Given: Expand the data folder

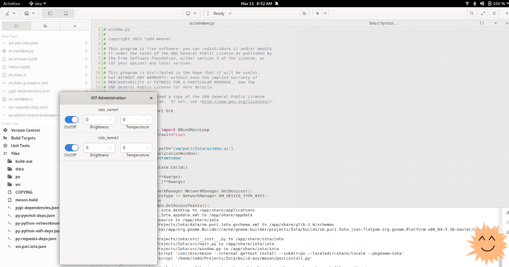Looking at the screenshot, I should coord(20,169).
